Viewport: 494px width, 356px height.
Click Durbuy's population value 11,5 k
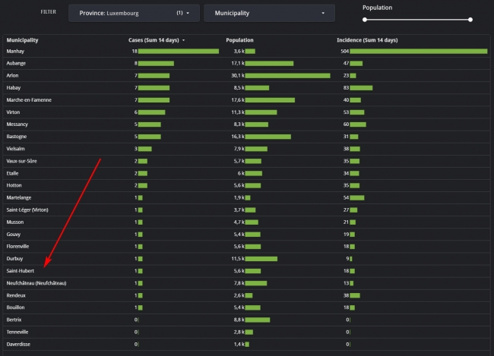click(x=238, y=259)
